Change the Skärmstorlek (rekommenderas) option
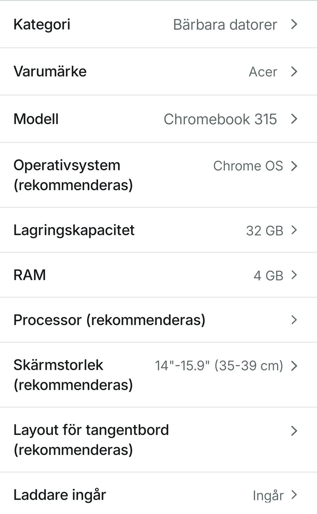 [x=73, y=375]
